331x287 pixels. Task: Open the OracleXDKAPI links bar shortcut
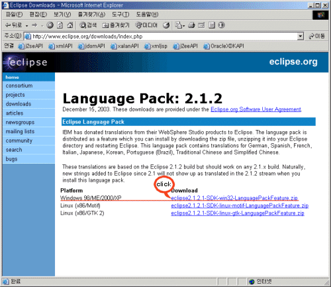click(x=224, y=46)
